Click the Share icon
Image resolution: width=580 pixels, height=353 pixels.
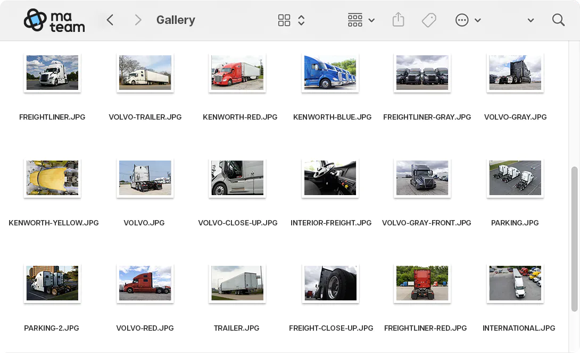point(398,20)
